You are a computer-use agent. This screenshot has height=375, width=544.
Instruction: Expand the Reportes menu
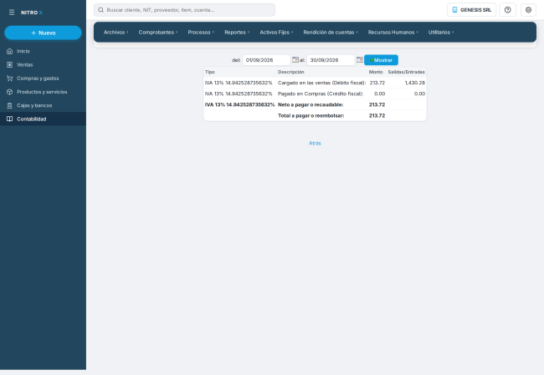pos(237,33)
